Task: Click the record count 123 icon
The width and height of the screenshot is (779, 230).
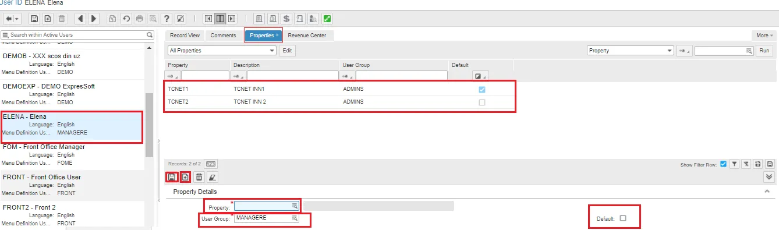Action: (211, 164)
